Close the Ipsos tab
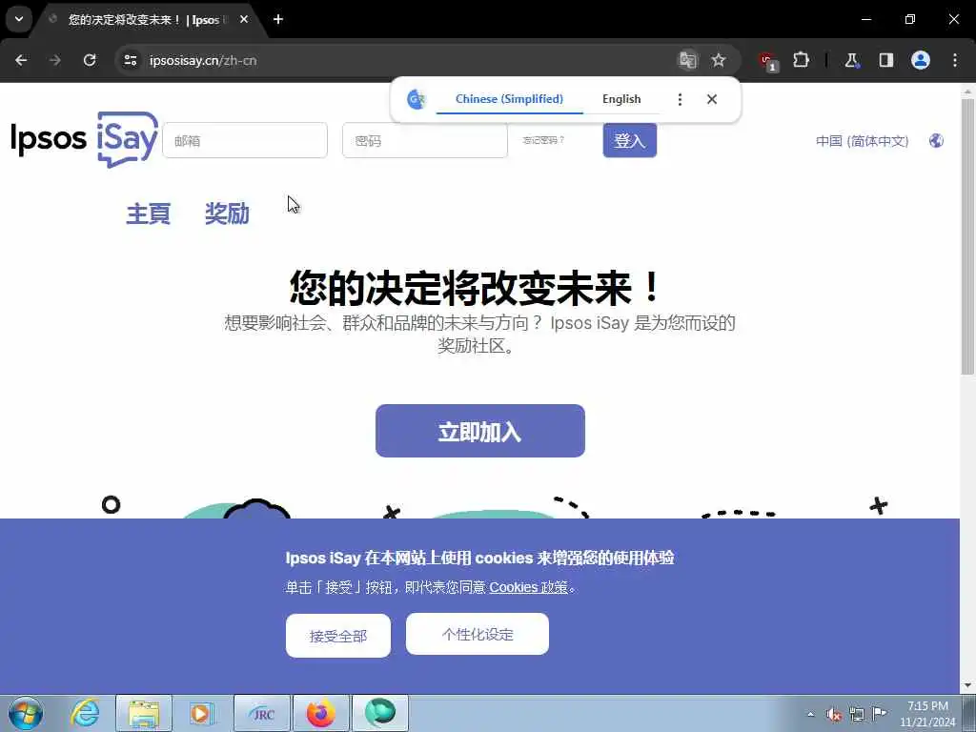 (244, 19)
